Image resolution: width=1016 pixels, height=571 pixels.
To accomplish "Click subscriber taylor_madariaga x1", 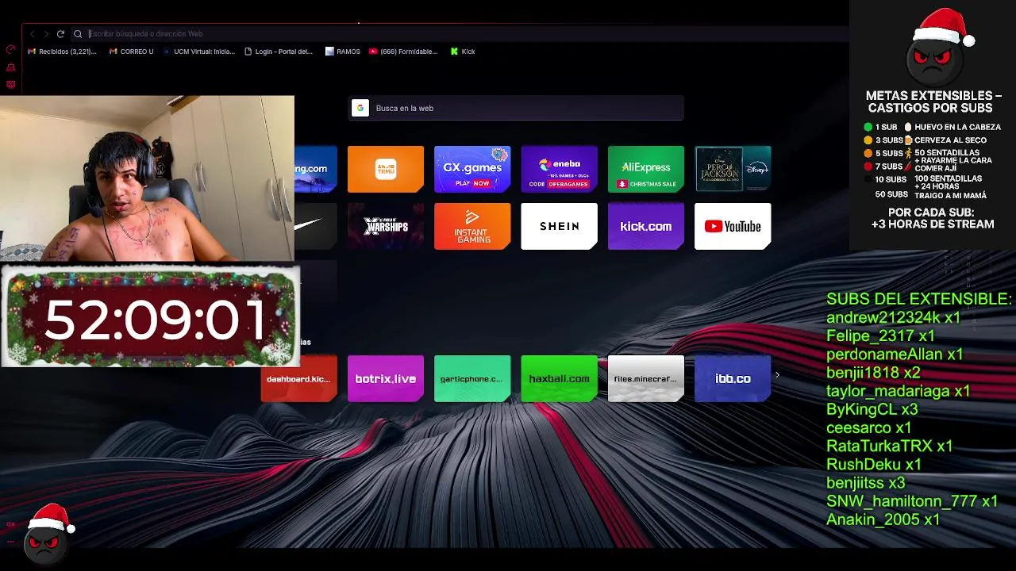I will pos(899,391).
